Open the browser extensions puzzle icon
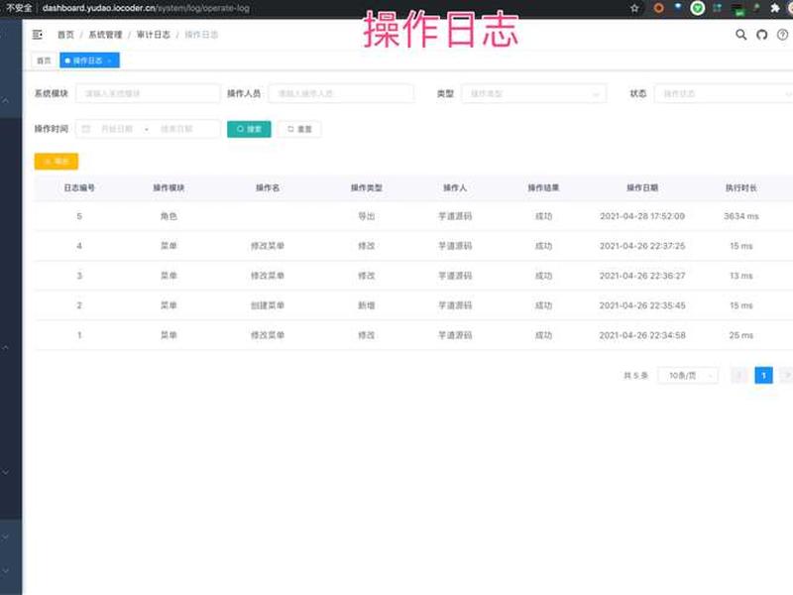 pyautogui.click(x=775, y=8)
